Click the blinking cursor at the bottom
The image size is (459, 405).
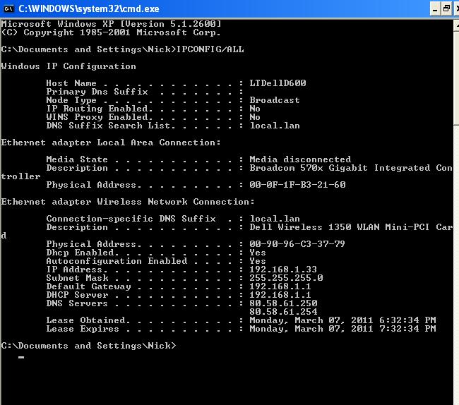coord(21,358)
